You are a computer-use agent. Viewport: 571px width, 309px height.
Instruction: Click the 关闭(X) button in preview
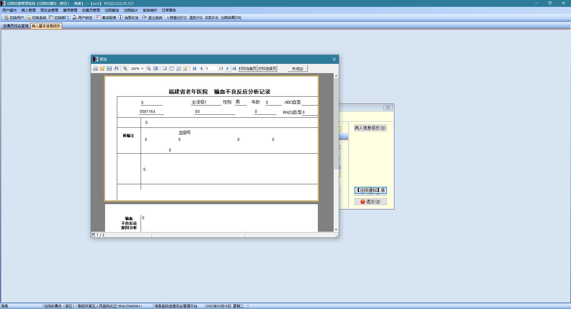[297, 69]
